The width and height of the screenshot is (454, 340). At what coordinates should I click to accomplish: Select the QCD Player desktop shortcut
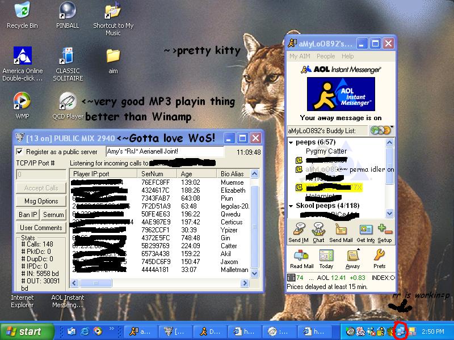click(68, 101)
